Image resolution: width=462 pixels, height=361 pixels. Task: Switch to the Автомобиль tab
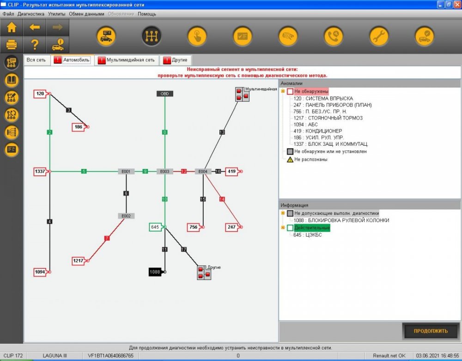73,60
